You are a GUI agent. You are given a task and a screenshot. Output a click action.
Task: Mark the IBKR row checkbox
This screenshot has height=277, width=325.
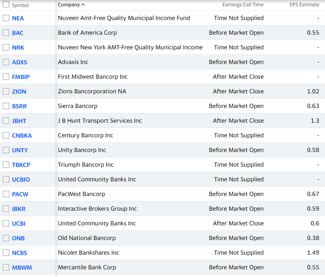click(6, 209)
